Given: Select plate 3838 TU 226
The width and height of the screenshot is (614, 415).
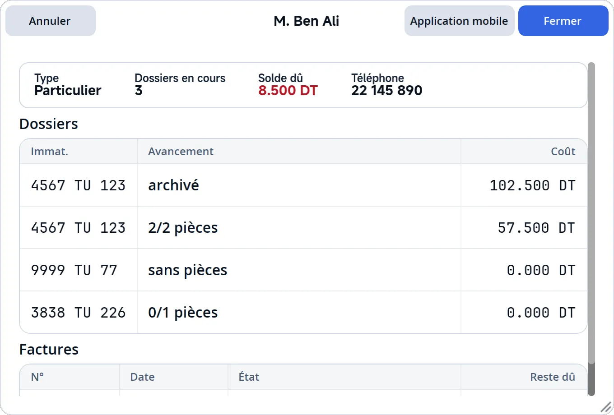Looking at the screenshot, I should [78, 313].
